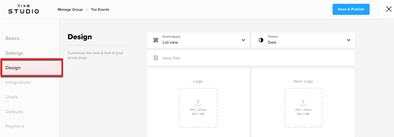The height and width of the screenshot is (137, 394).
Task: Click the Save & Publish button
Action: pyautogui.click(x=351, y=9)
